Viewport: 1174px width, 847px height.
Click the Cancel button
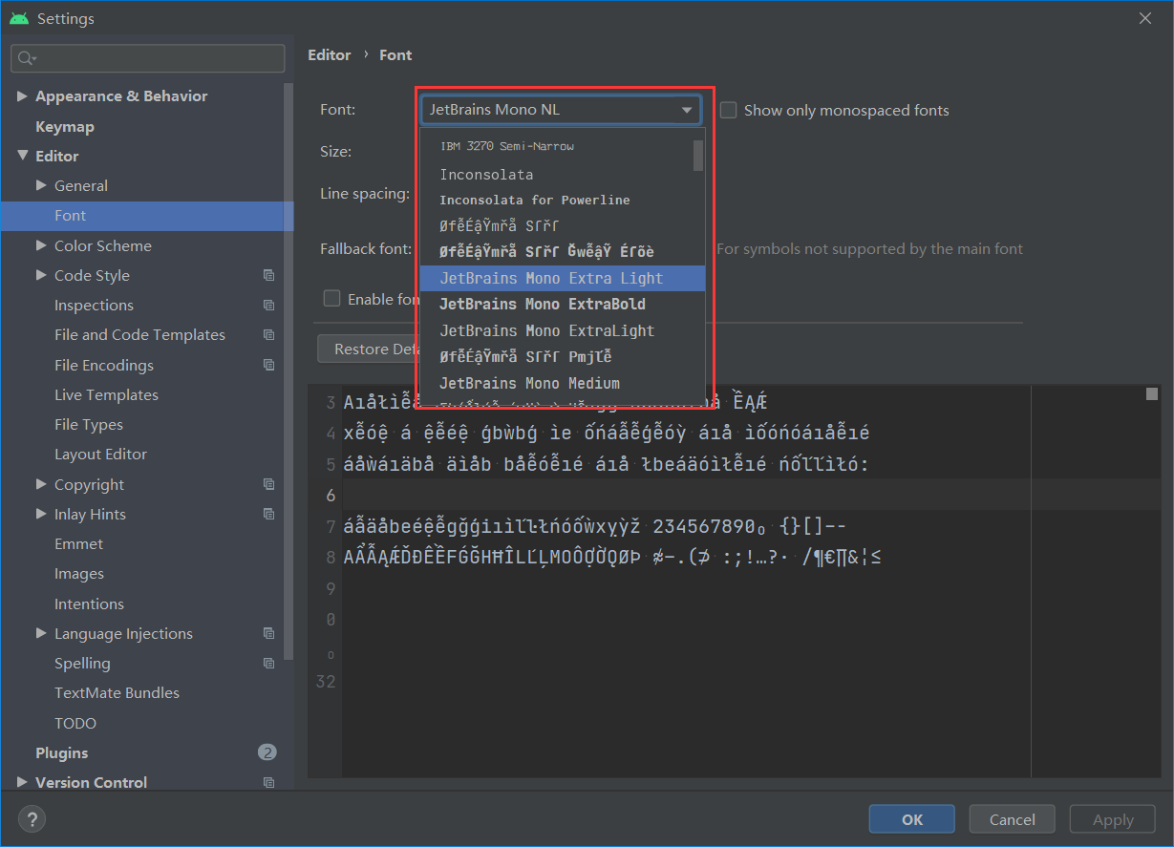1012,818
